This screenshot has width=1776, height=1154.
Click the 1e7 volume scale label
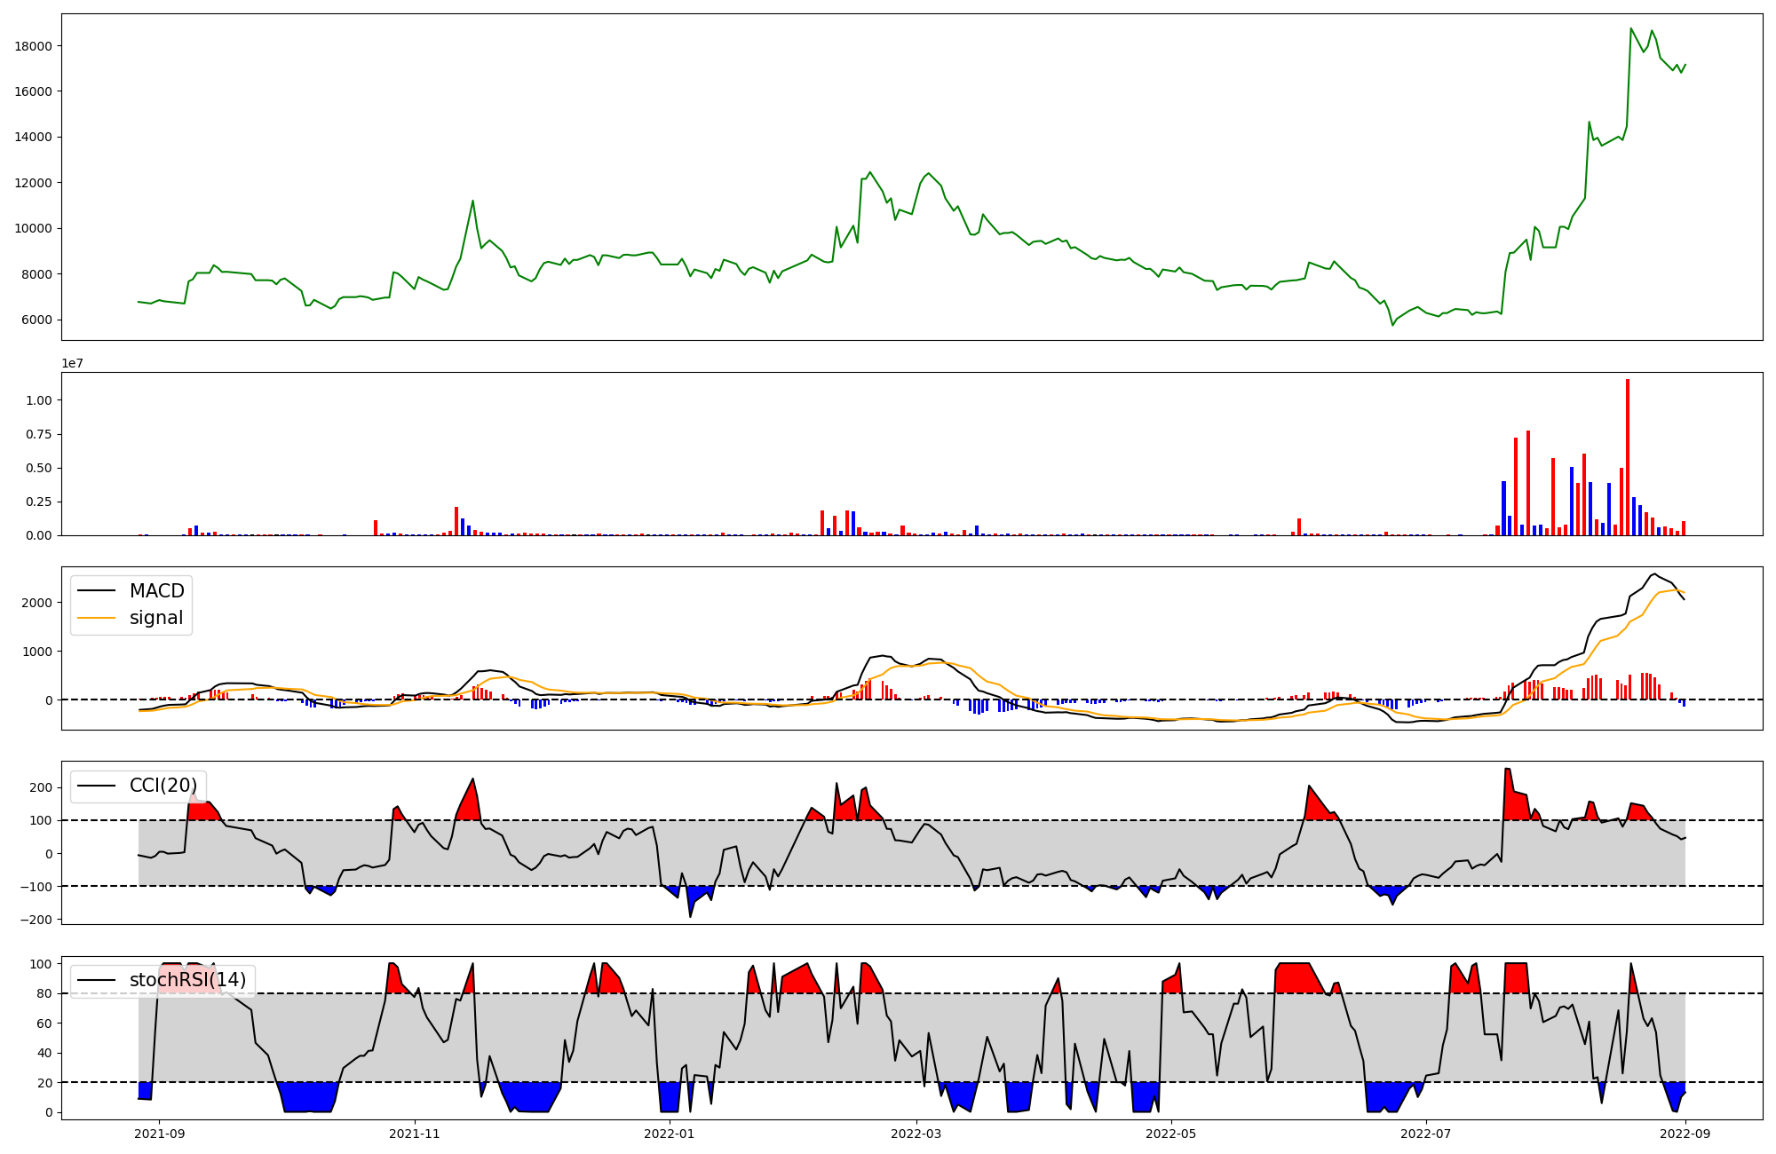click(x=73, y=364)
